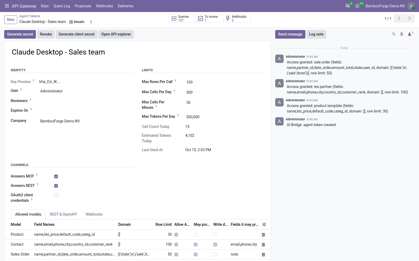The image size is (419, 261).
Task: Open the Expires On date field
Action: pos(86,110)
